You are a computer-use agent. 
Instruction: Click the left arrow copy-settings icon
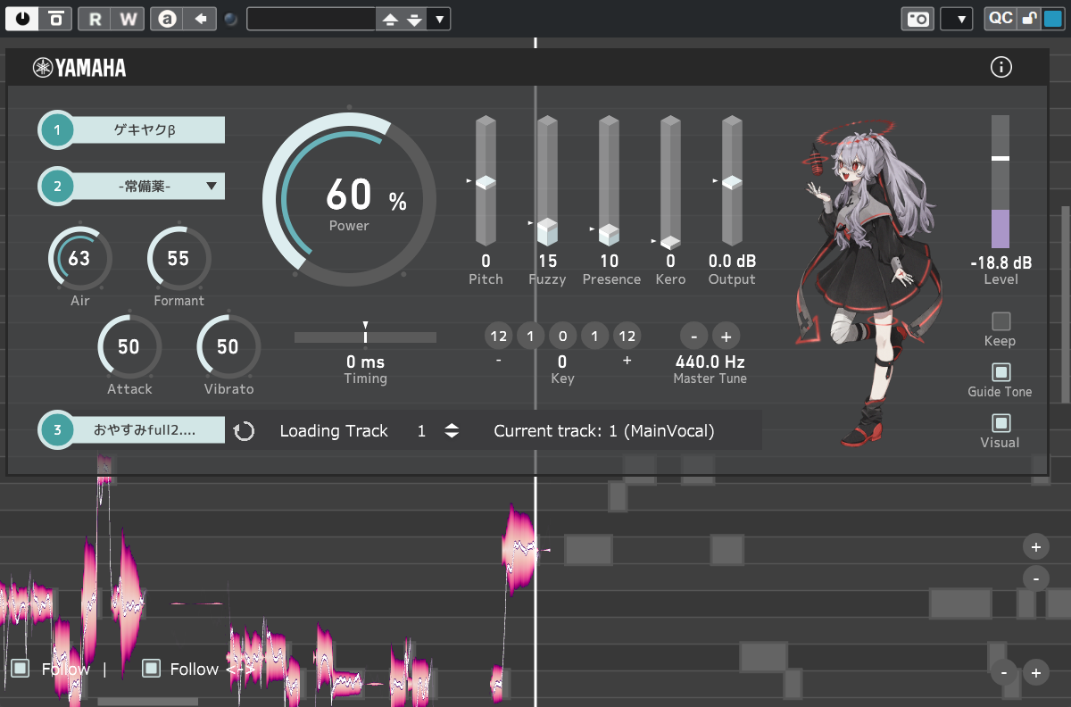click(201, 18)
